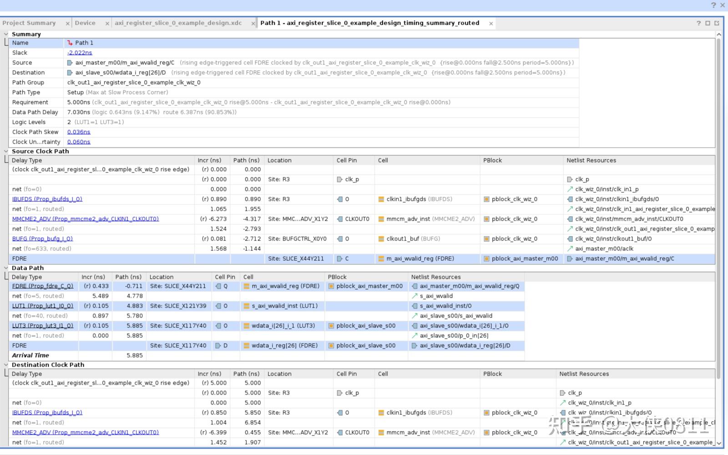
Task: Click the vertical scrollbar down arrow
Action: (x=719, y=443)
